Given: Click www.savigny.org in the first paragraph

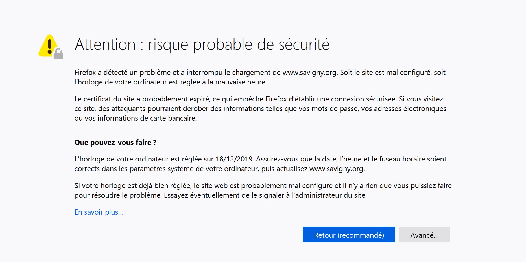Looking at the screenshot, I should point(310,73).
